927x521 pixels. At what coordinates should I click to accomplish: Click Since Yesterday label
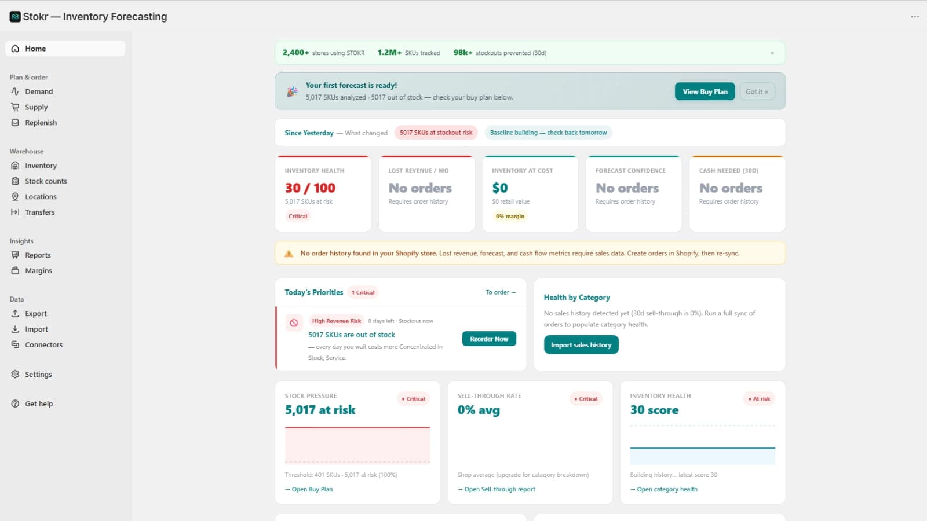[309, 133]
